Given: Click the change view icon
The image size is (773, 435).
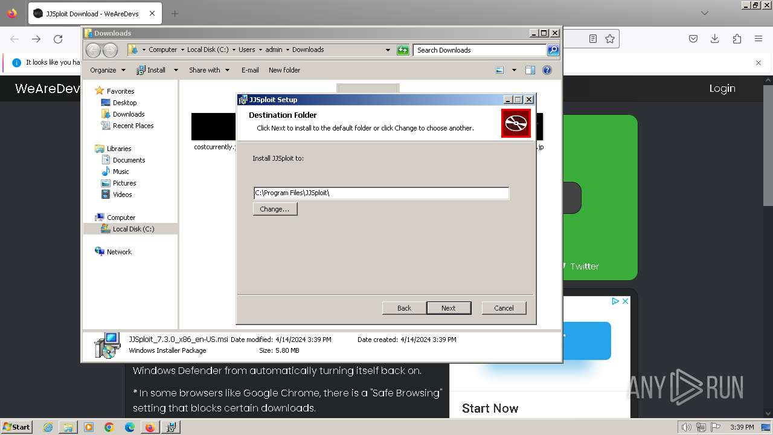Looking at the screenshot, I should [499, 70].
